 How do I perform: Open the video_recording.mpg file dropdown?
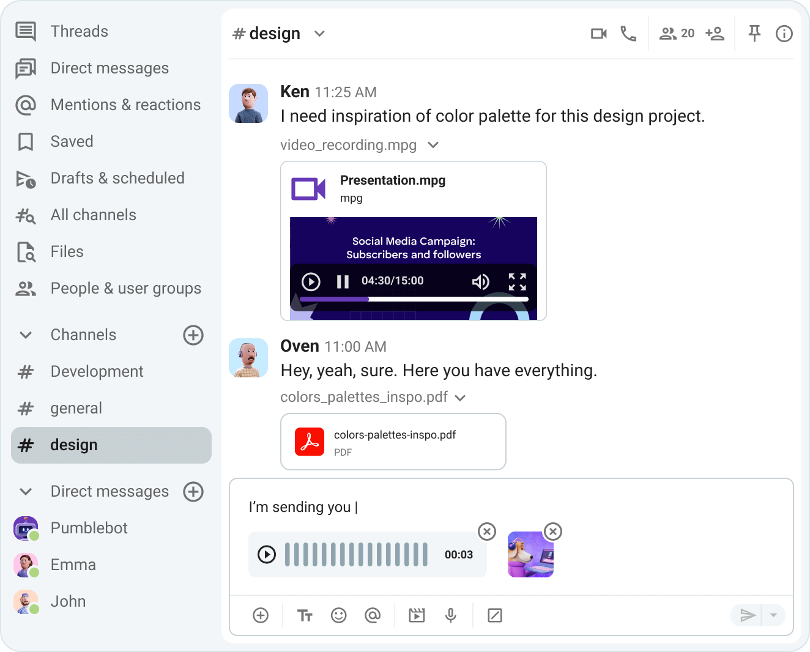(x=433, y=145)
